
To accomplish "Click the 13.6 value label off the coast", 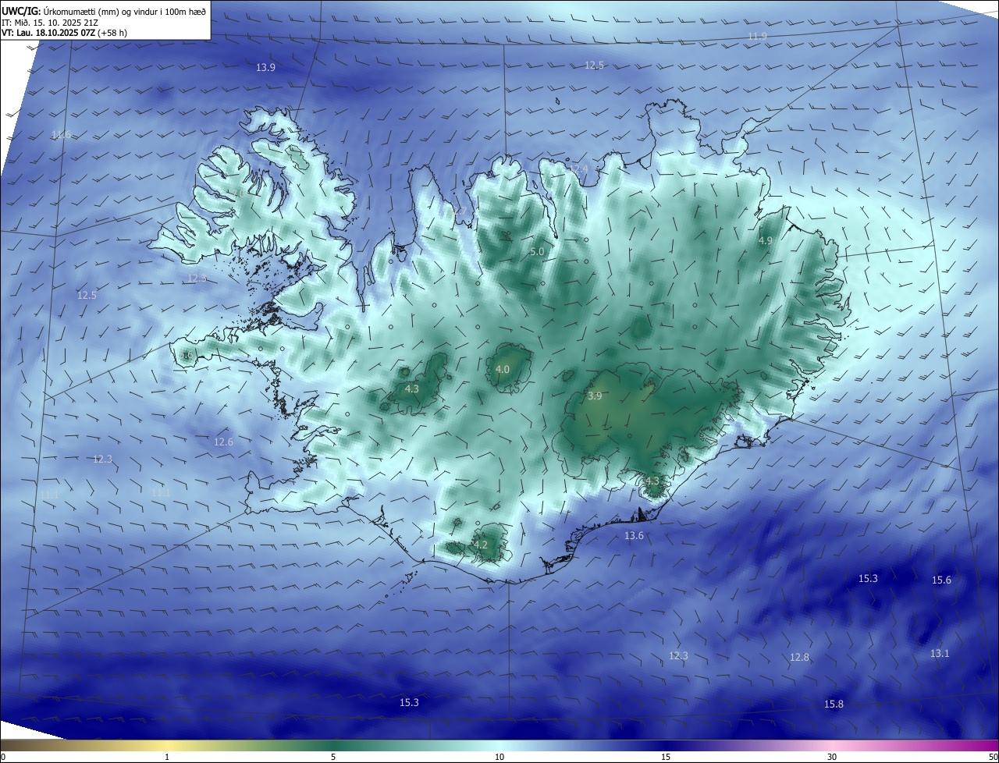I will tap(634, 536).
